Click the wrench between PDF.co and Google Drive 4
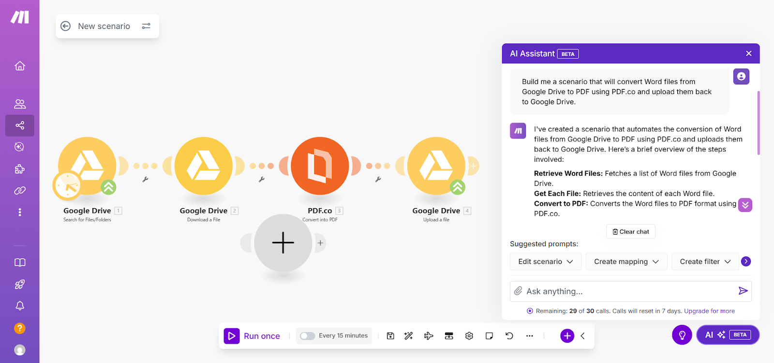Screen dimensions: 774x363 click(x=378, y=179)
